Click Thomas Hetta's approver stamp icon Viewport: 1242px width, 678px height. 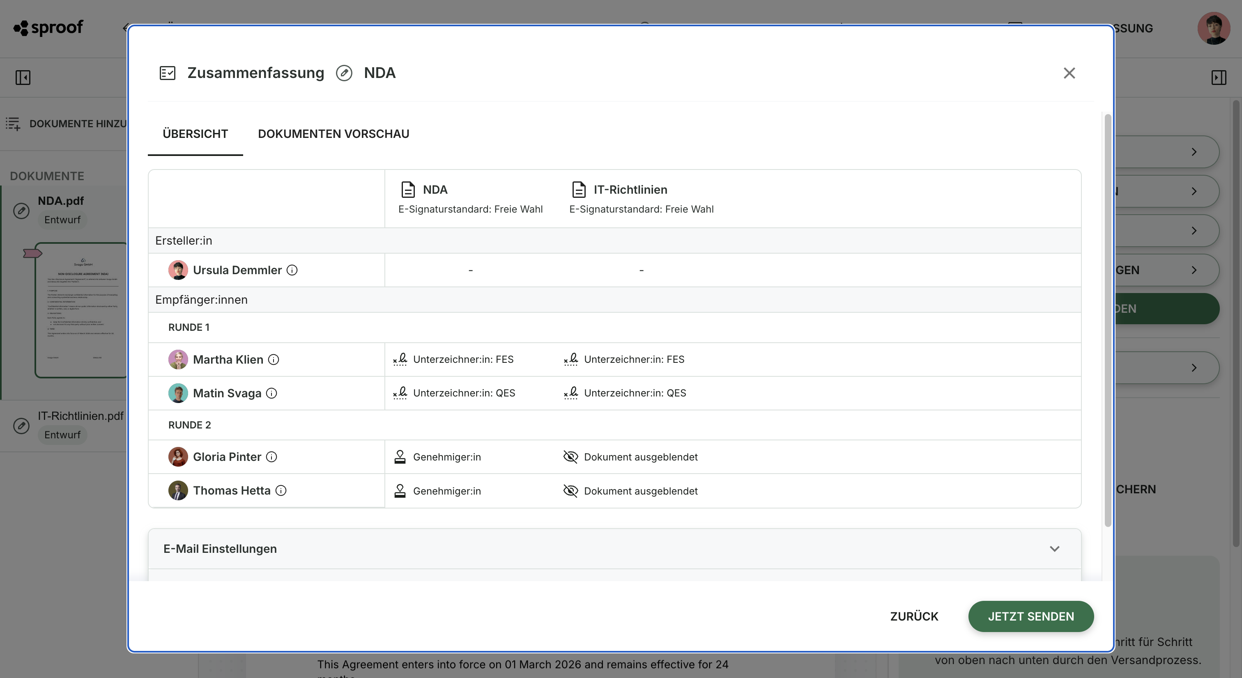400,490
